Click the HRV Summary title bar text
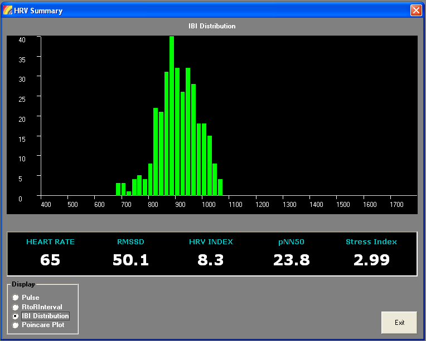The image size is (426, 341). 38,11
